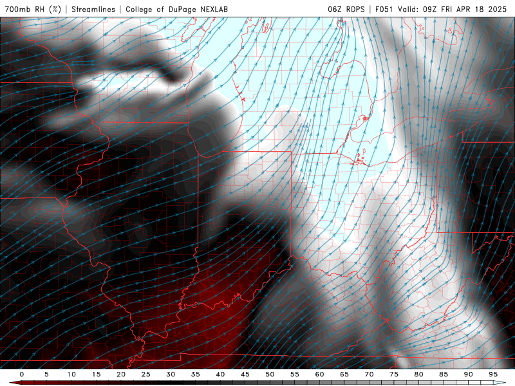Click the '60' colorbar label

[x=319, y=374]
